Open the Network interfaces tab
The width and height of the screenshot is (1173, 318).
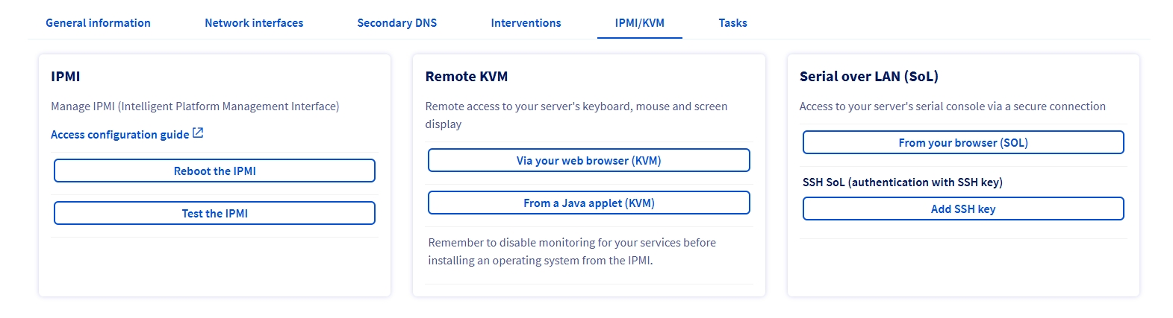pyautogui.click(x=254, y=23)
